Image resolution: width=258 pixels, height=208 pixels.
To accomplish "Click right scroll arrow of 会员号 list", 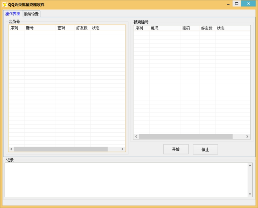I will 122,149.
